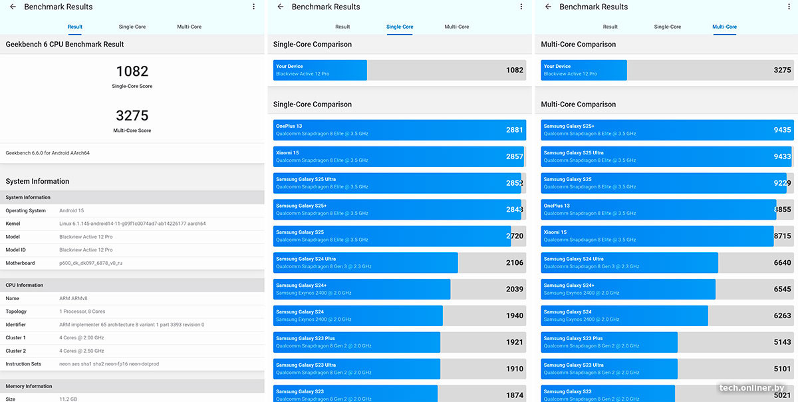Open three-dot menu on Multi-Core Comparison screen
This screenshot has height=402, width=798.
(x=789, y=7)
